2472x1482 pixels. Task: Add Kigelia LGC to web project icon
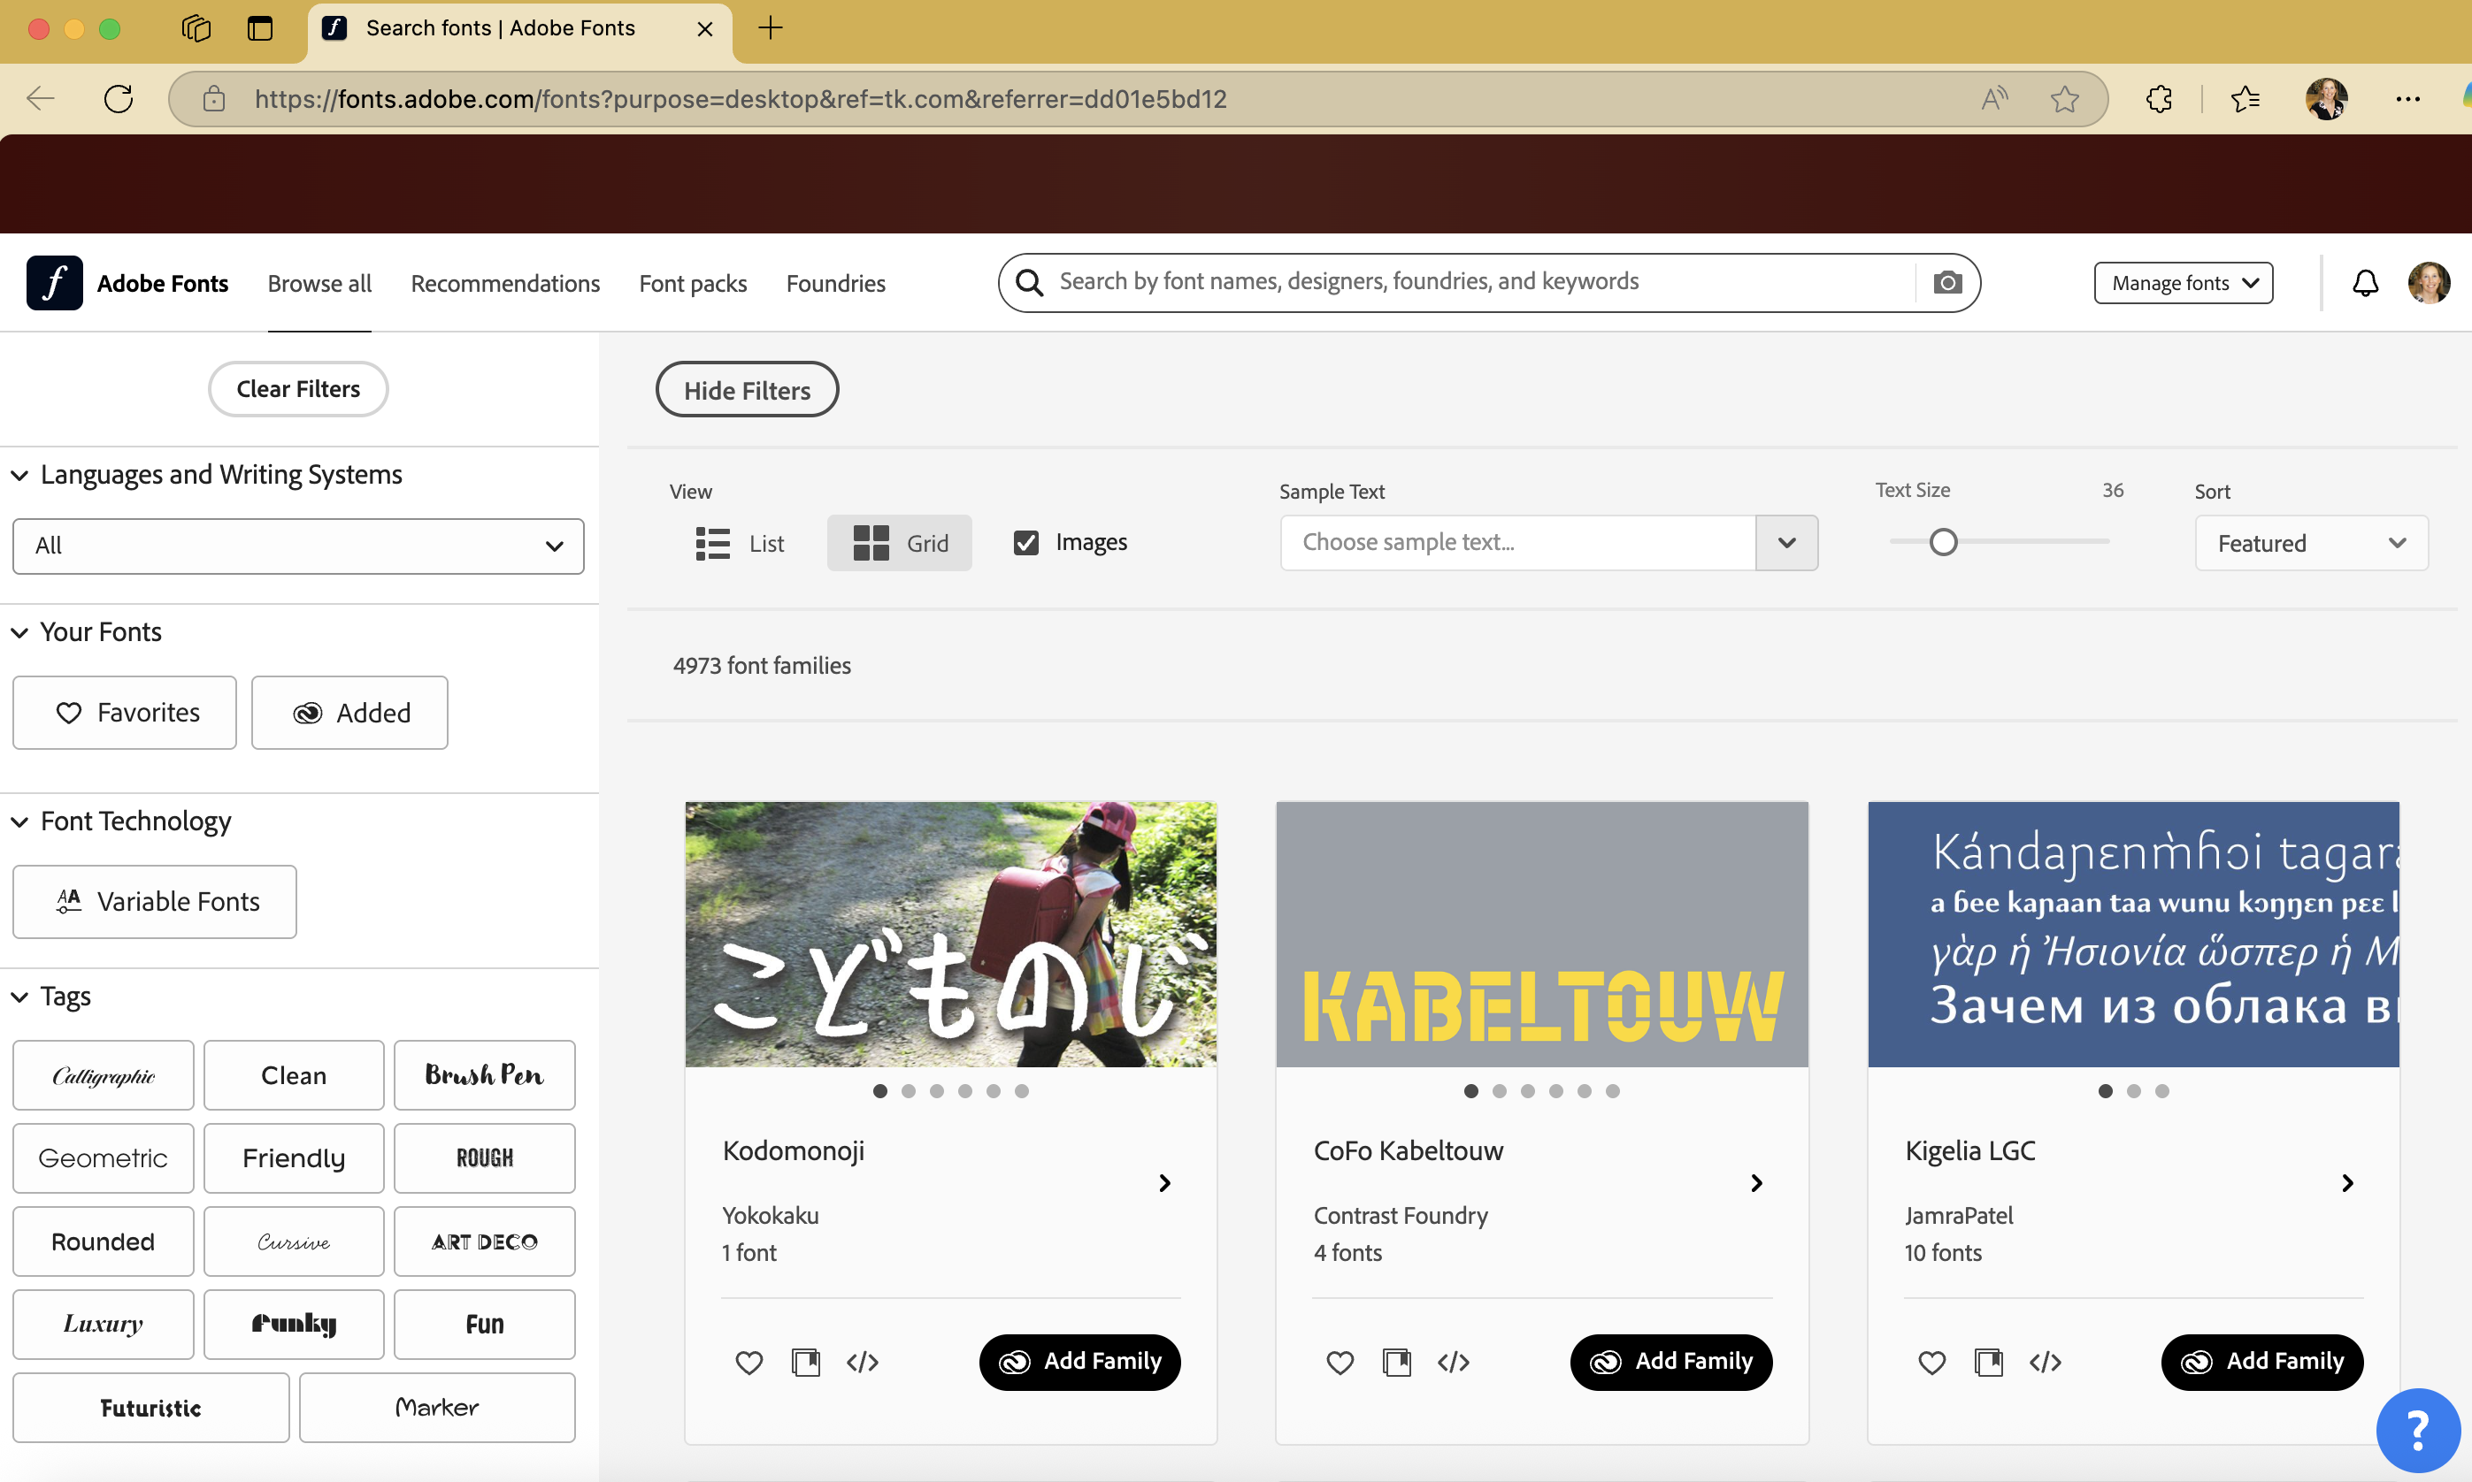point(1988,1362)
